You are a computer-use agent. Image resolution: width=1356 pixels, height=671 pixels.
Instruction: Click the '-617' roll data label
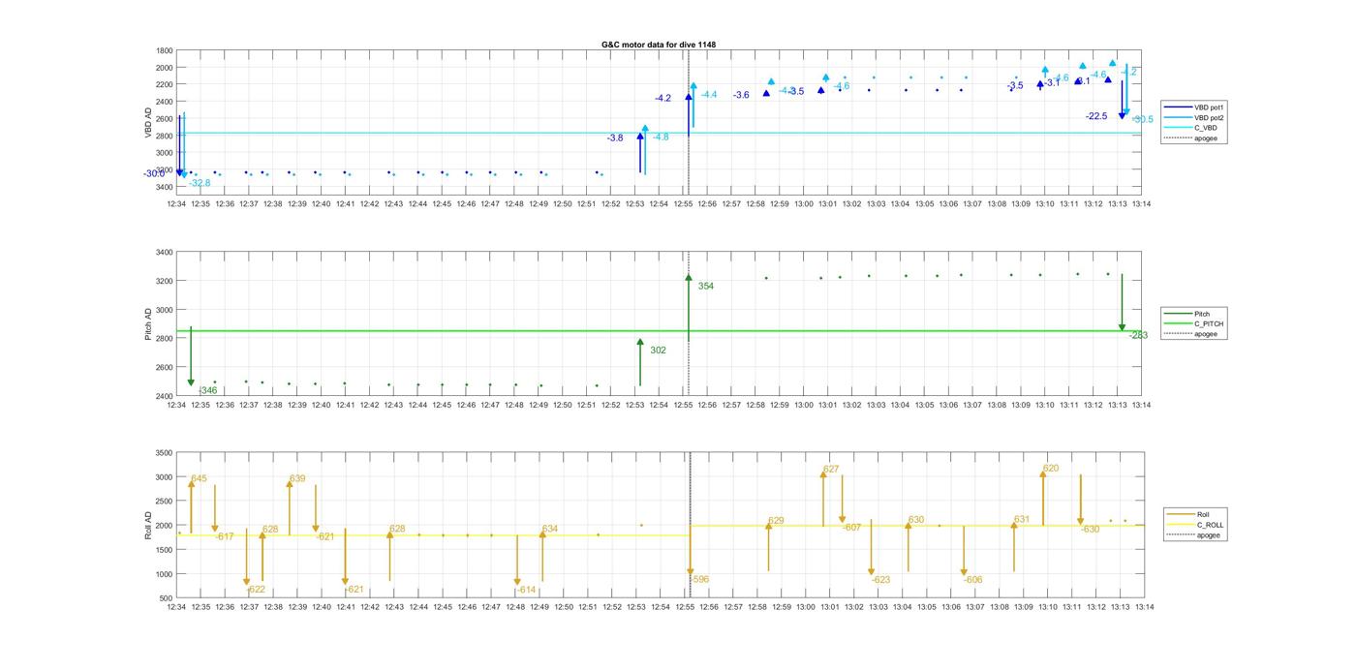click(225, 536)
